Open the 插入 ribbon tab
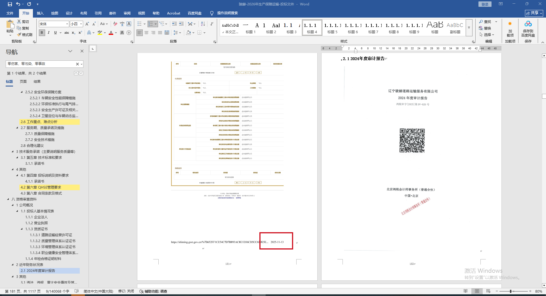 point(40,13)
